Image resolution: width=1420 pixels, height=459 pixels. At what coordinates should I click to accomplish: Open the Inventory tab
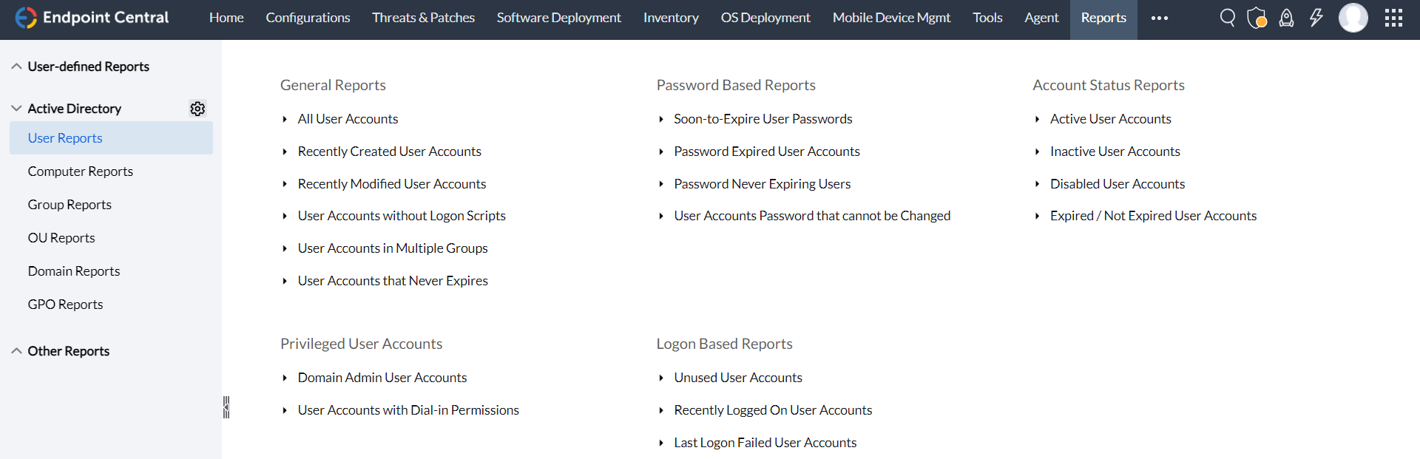pos(670,18)
